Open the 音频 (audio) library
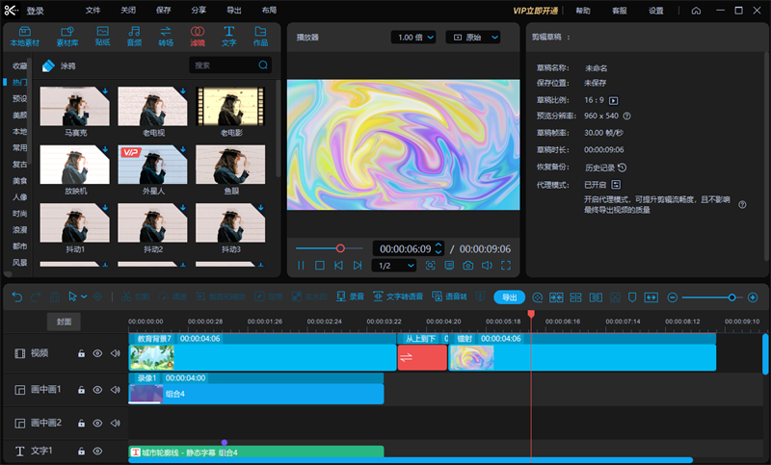This screenshot has height=465, width=771. pos(134,37)
